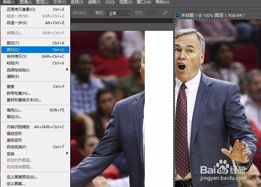The image size is (261, 187).
Task: Click the Ps icon on 未标题-1 tab
Action: click(177, 15)
